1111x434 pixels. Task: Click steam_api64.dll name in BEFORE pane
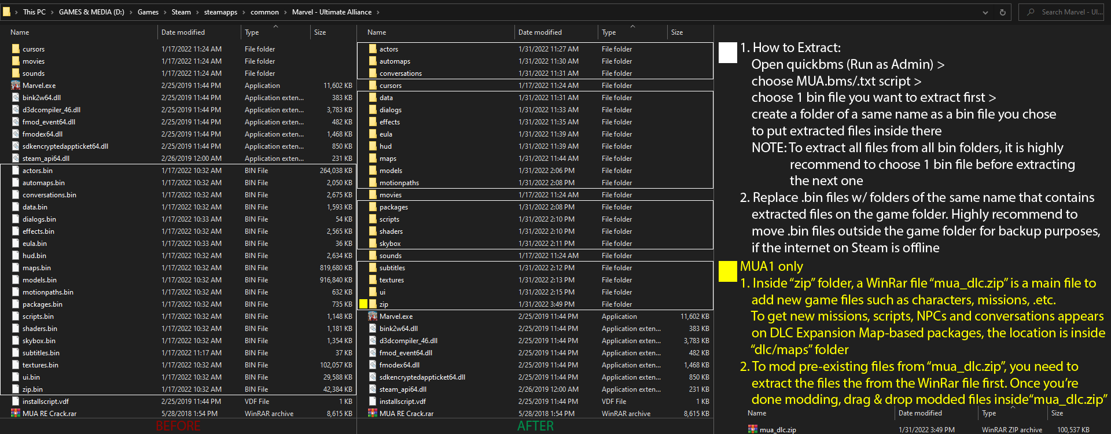click(x=46, y=159)
